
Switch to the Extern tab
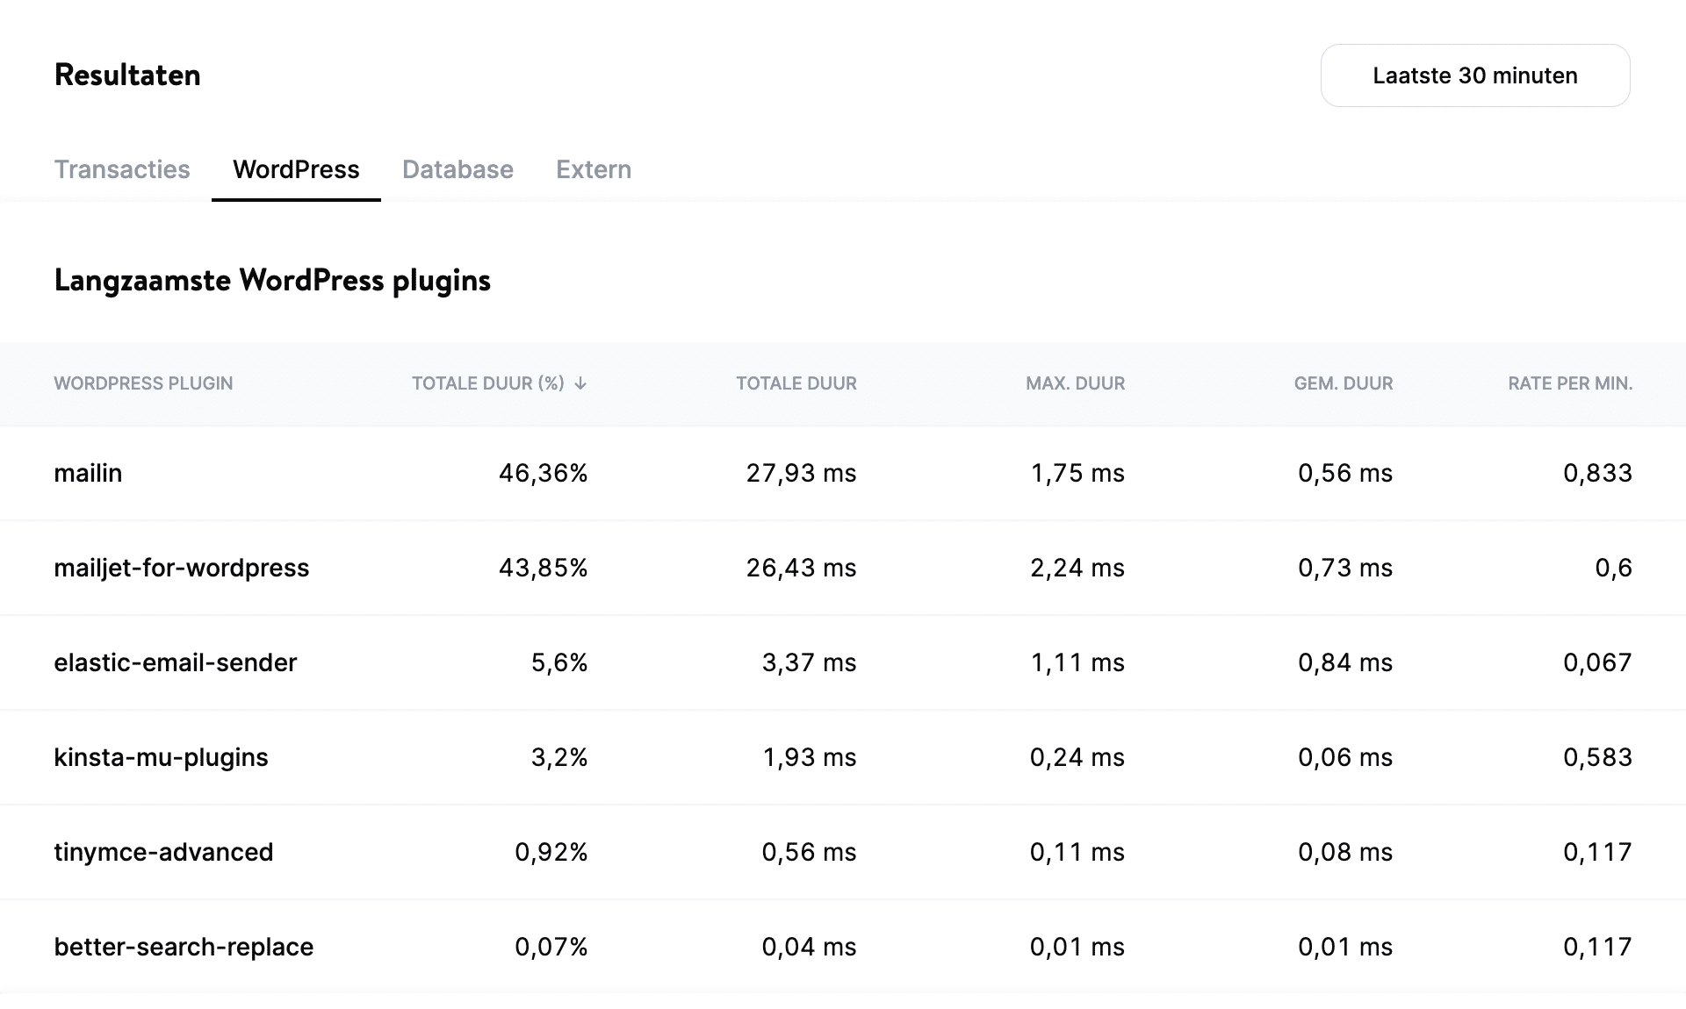(593, 169)
